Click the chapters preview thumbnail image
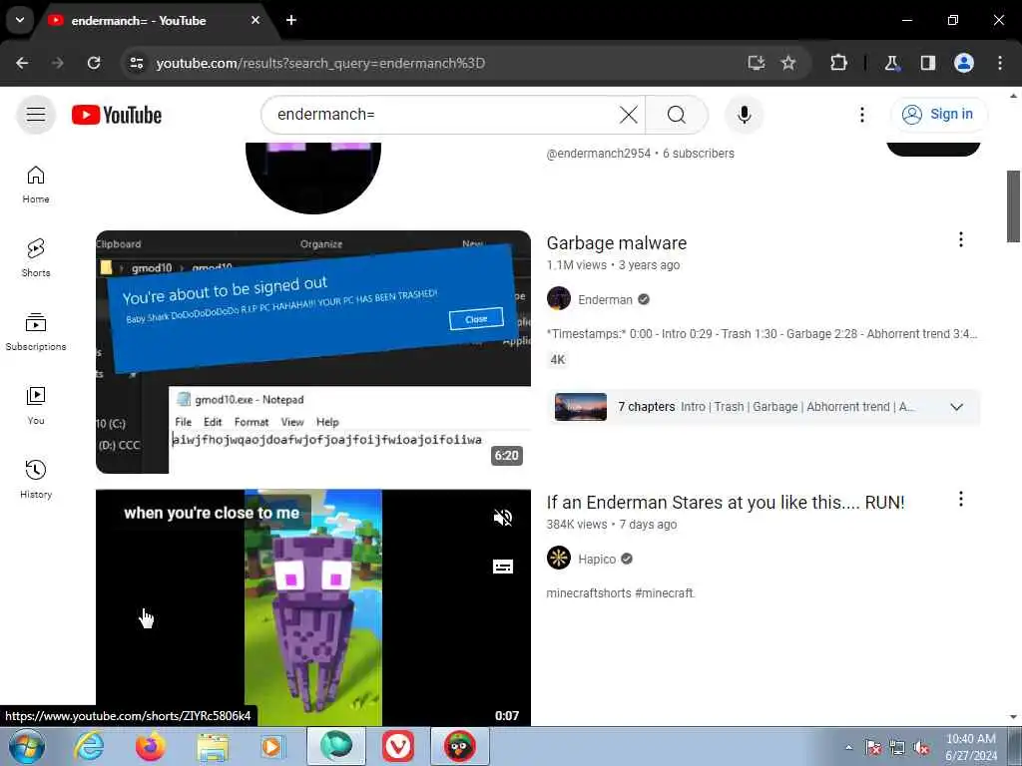The image size is (1022, 766). coord(580,407)
